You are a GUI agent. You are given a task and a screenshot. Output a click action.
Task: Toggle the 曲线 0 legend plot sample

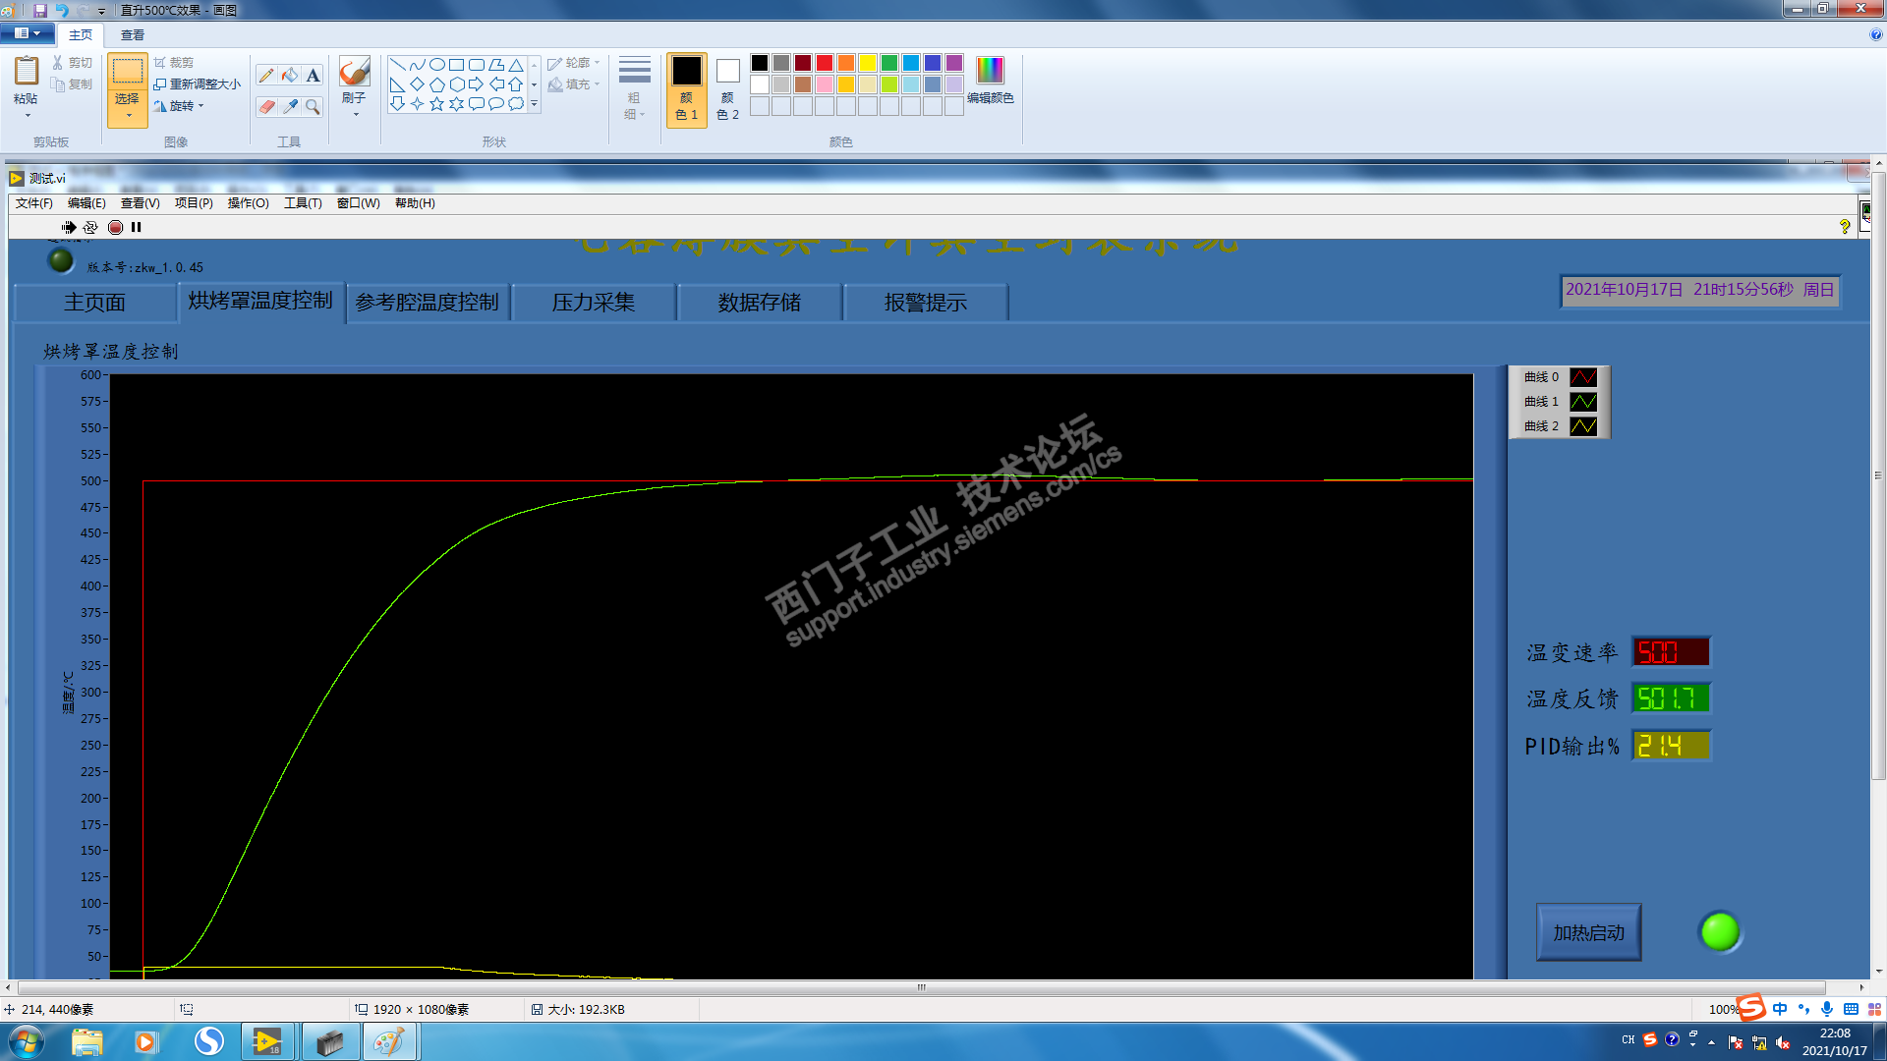click(1582, 377)
